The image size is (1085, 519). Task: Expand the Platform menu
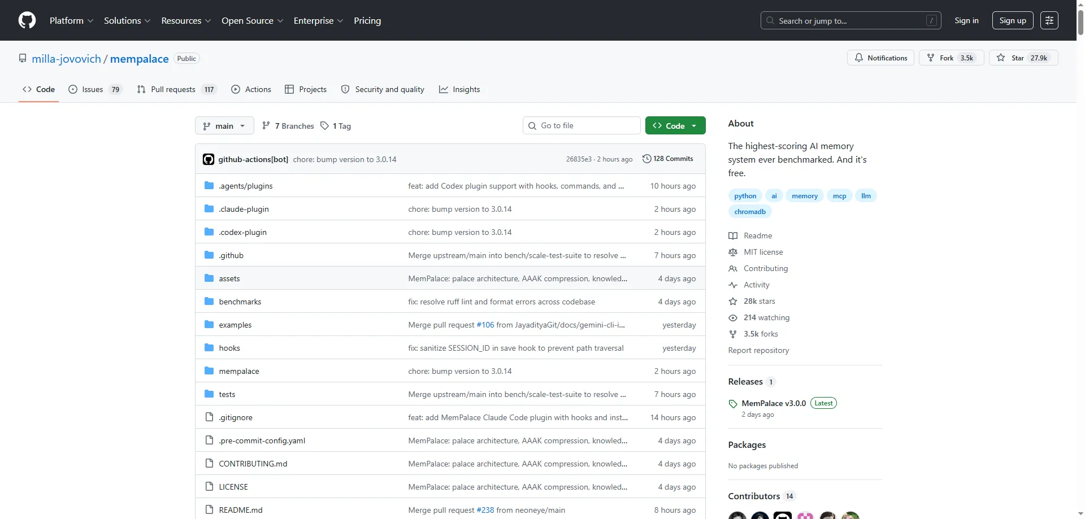tap(71, 20)
